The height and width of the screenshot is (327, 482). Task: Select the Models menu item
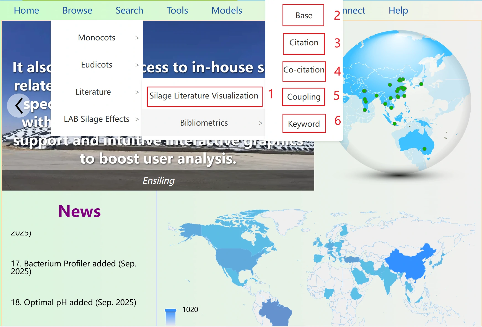pyautogui.click(x=227, y=10)
